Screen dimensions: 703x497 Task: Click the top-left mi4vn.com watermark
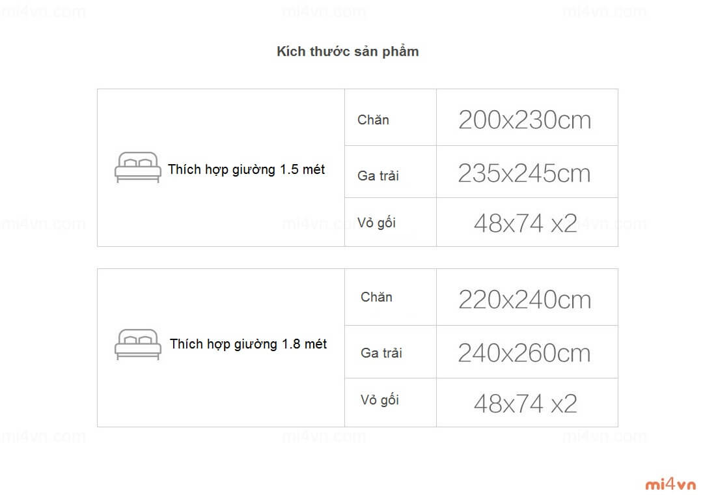43,12
